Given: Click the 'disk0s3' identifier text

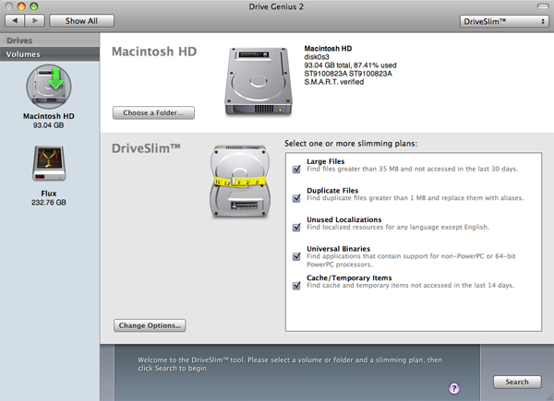Looking at the screenshot, I should point(317,57).
